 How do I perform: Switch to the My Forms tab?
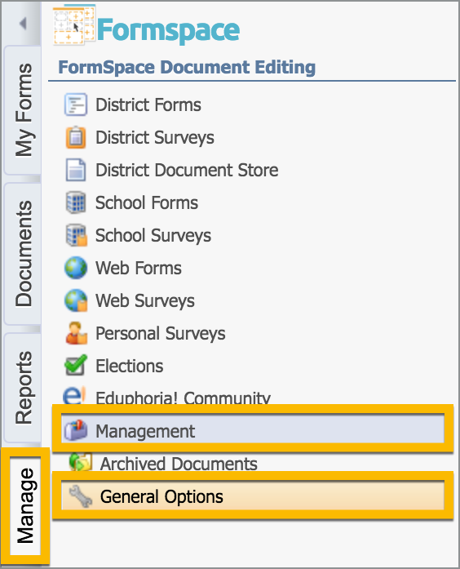(23, 110)
